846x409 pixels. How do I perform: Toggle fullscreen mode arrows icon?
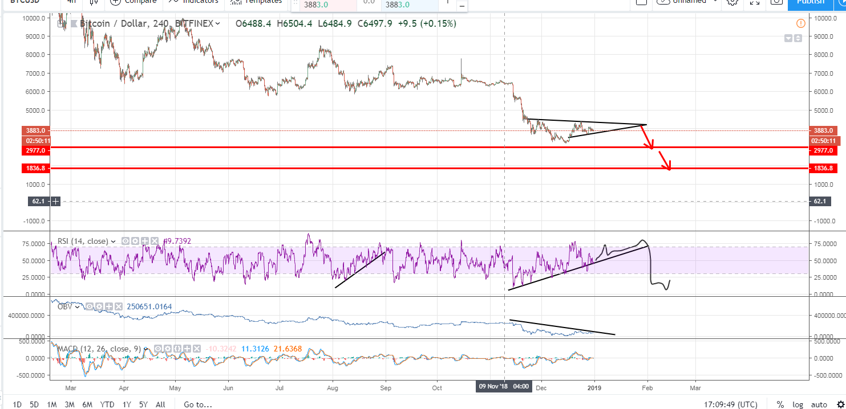[755, 2]
